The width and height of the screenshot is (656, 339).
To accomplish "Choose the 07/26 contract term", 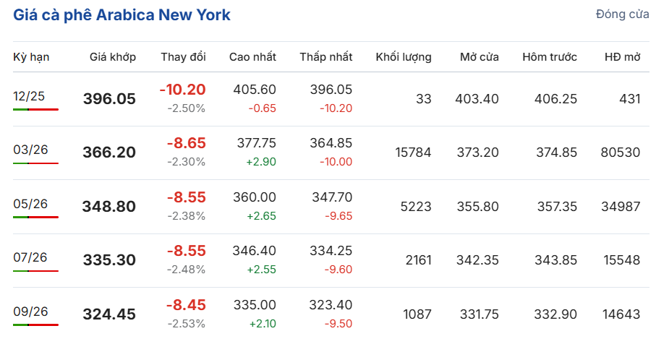I will (x=30, y=257).
